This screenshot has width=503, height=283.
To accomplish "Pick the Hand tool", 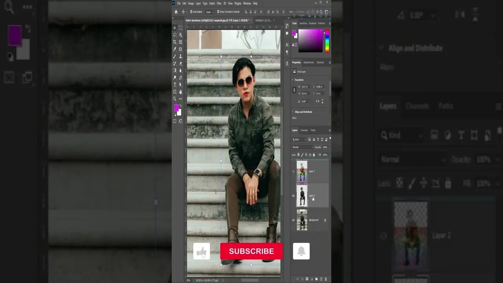I will point(180,92).
